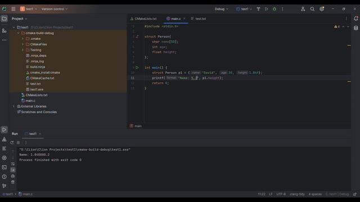Screen dimensions: 360x202
Task: Open CMake tool window triangle icon
Action: coord(4,139)
